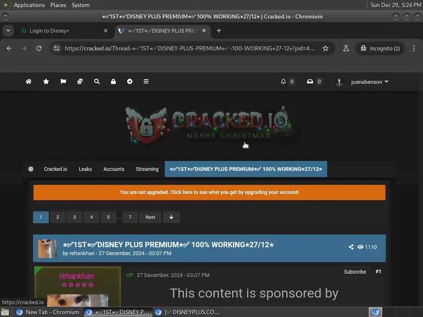Click thread author avatar thumbnail
Viewport: 423px width, 317px height.
pyautogui.click(x=48, y=248)
